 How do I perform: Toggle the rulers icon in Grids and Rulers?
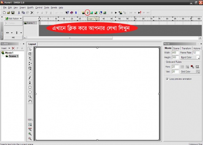click(x=197, y=67)
